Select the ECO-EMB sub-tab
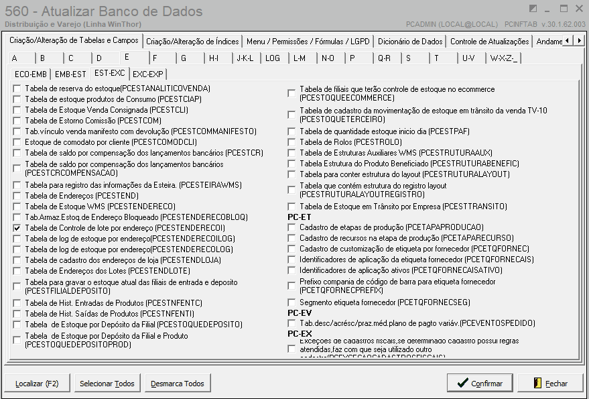 31,74
